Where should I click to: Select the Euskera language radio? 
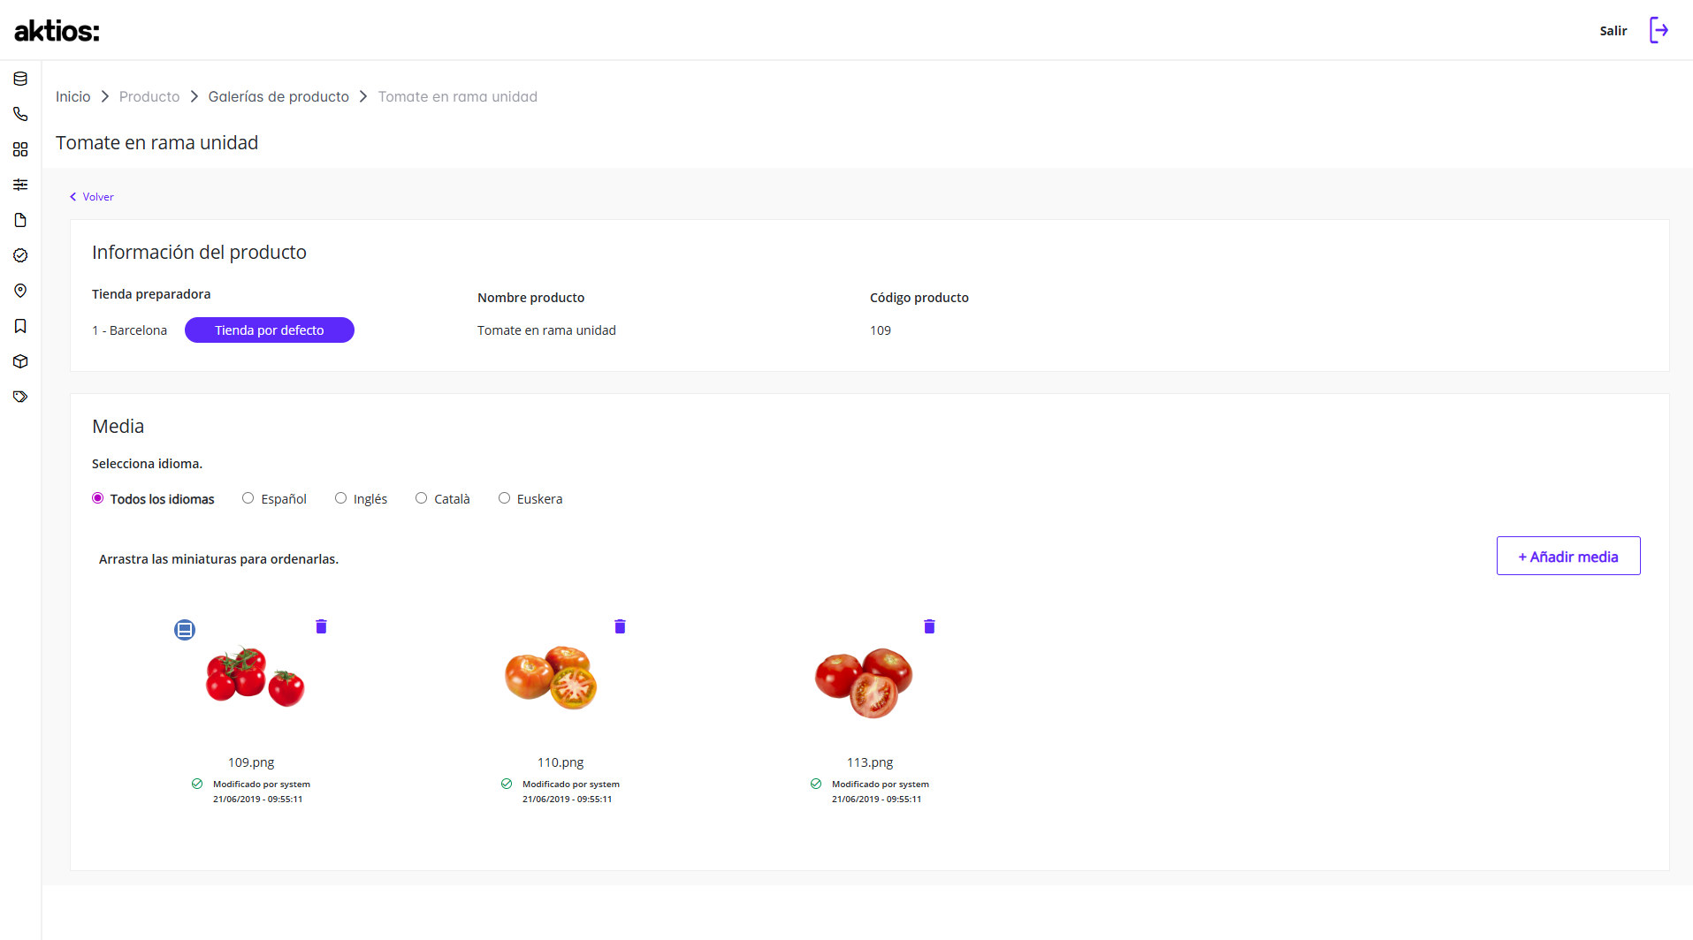coord(504,498)
